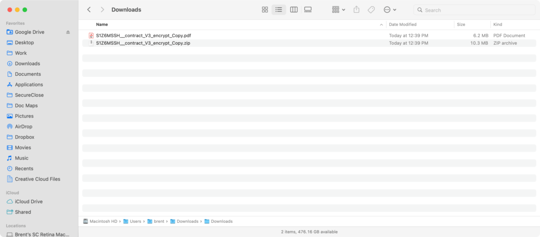Viewport: 540px width, 237px height.
Task: Sort by Date Modified column header
Action: click(403, 25)
